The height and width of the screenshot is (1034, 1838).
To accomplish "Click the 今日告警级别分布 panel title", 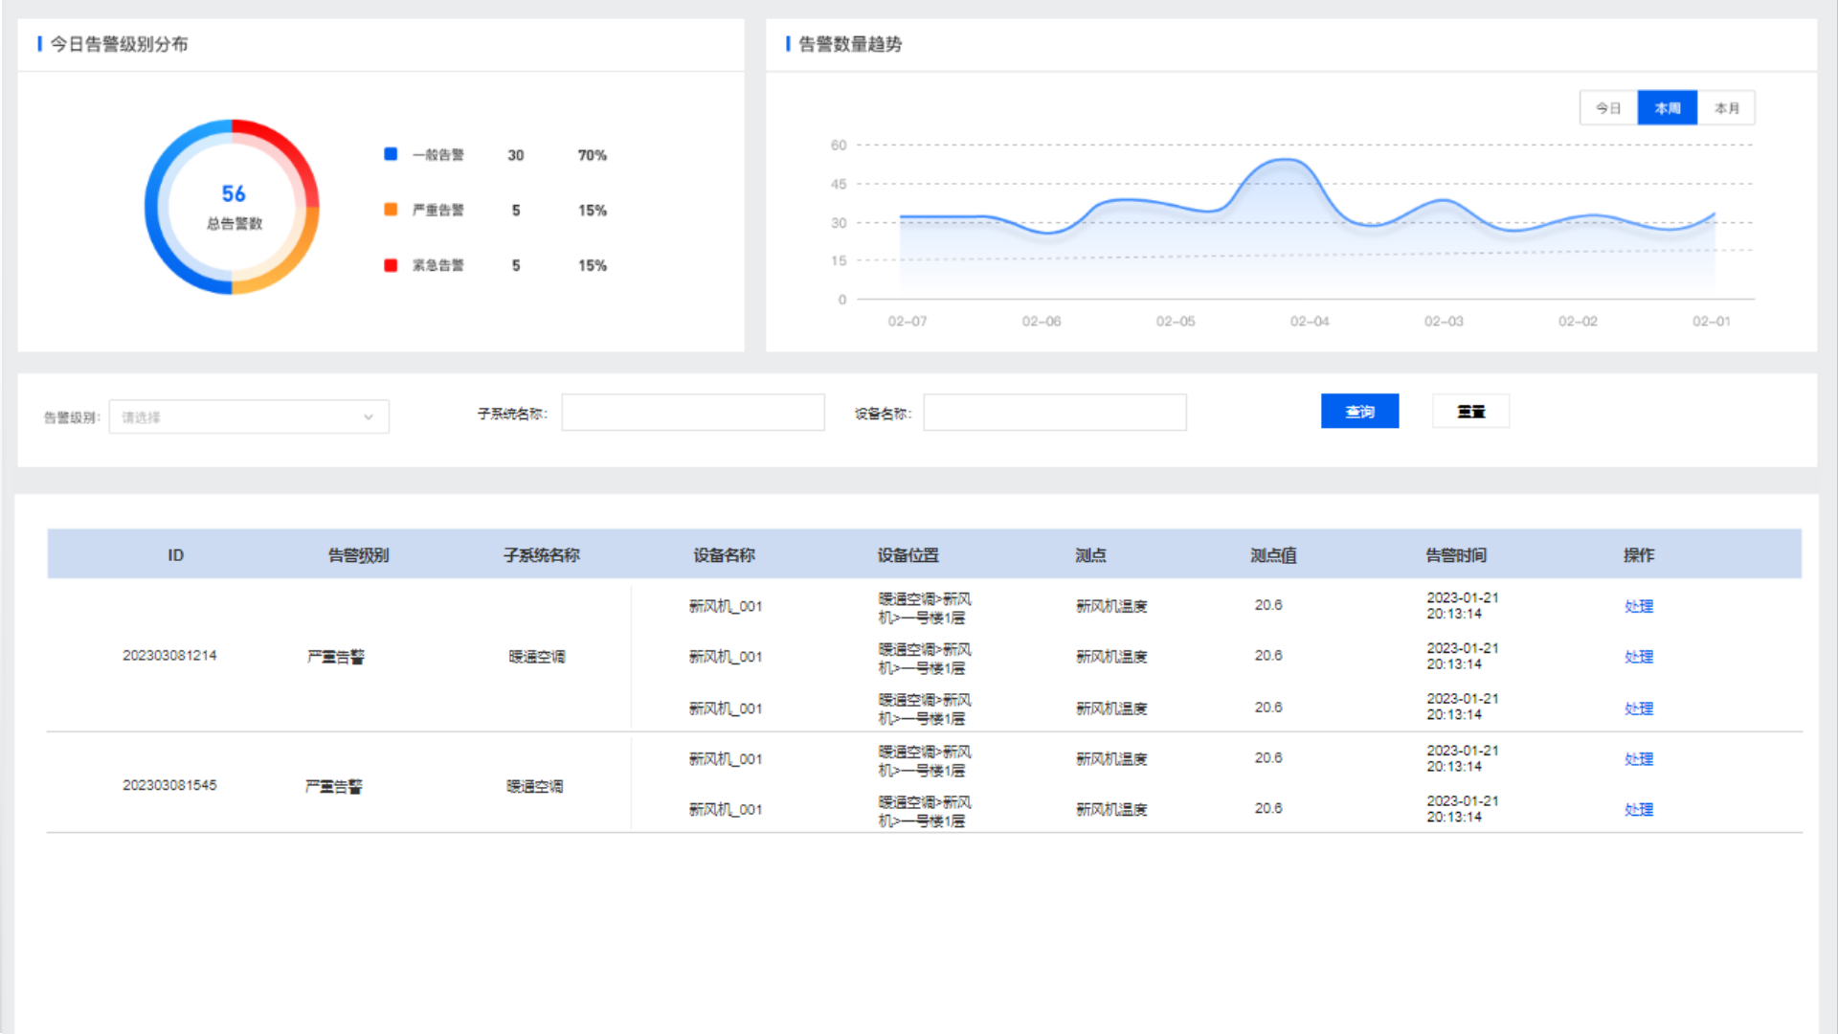I will click(119, 44).
